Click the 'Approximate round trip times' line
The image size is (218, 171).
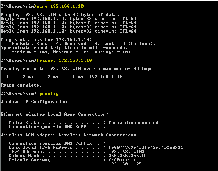pyautogui.click(x=64, y=48)
